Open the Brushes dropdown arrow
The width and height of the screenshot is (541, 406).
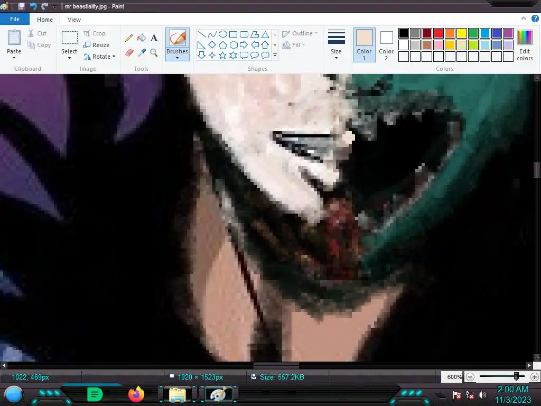(178, 58)
